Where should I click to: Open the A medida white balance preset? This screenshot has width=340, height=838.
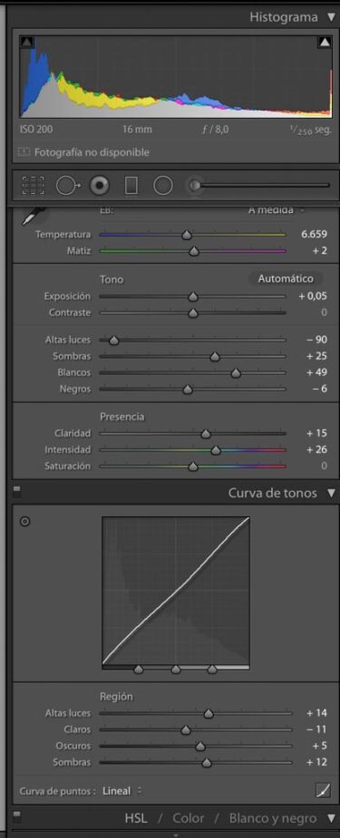275,210
